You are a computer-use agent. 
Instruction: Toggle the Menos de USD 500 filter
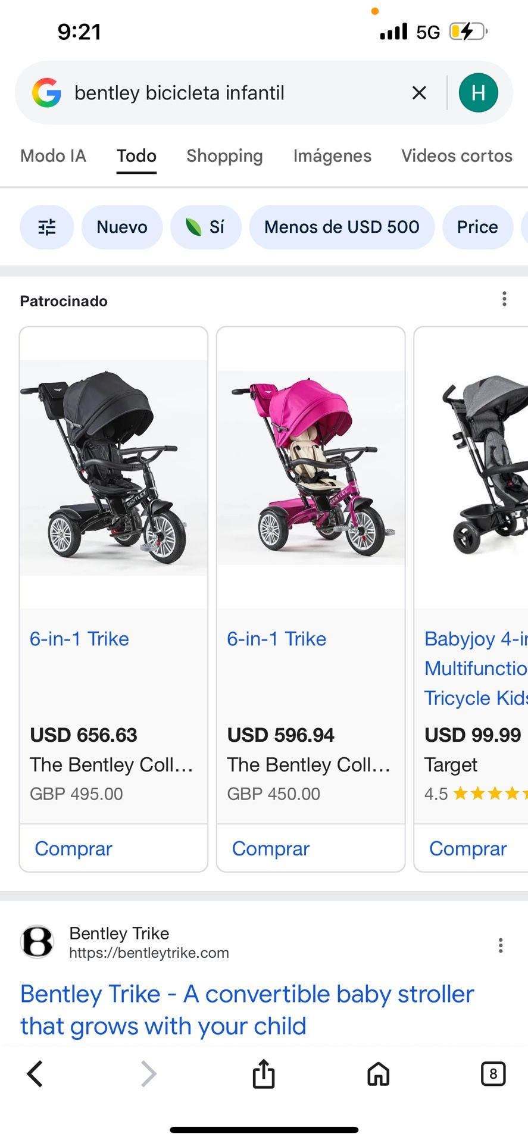tap(342, 227)
